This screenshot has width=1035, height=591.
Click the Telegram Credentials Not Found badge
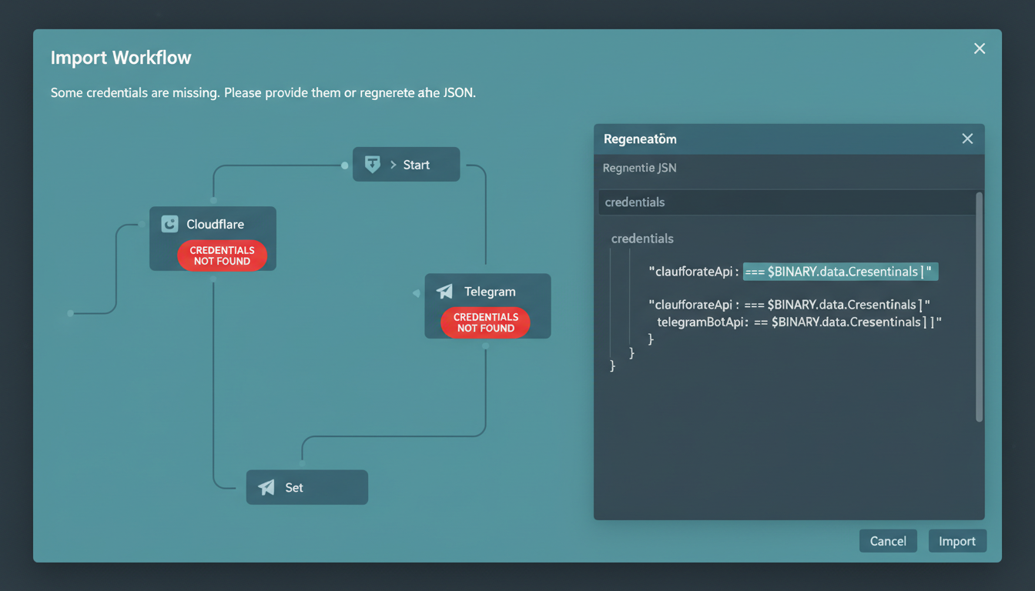pos(485,322)
